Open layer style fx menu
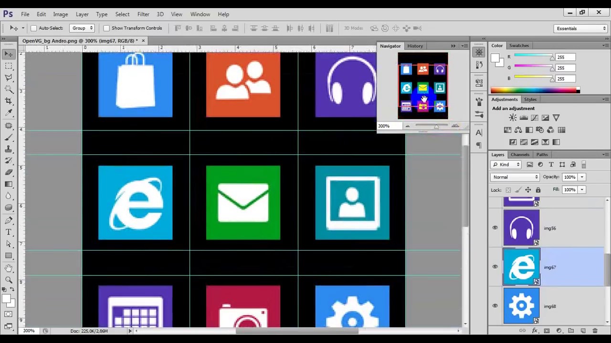611x343 pixels. click(535, 331)
